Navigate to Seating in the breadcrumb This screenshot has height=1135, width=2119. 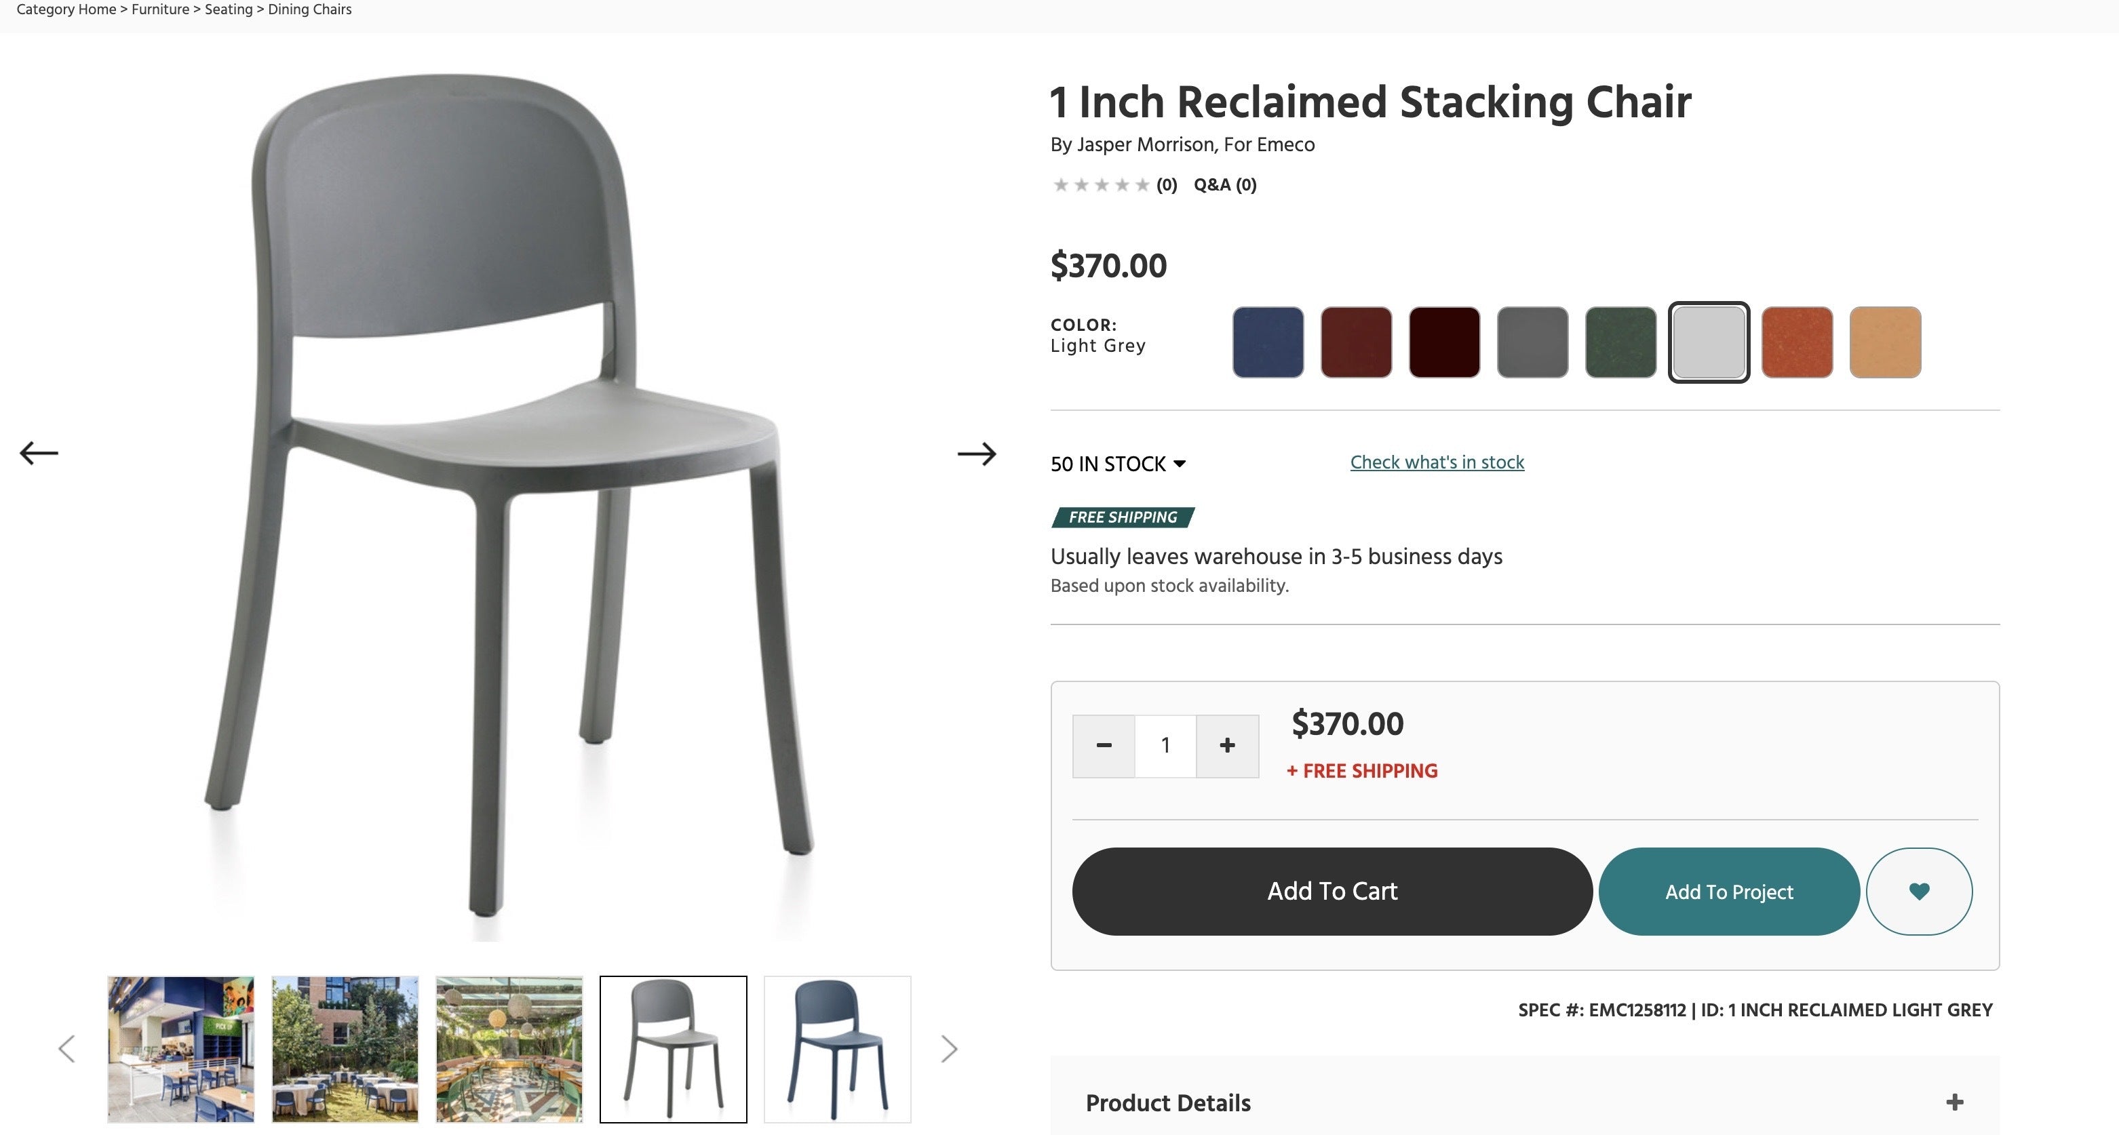229,10
